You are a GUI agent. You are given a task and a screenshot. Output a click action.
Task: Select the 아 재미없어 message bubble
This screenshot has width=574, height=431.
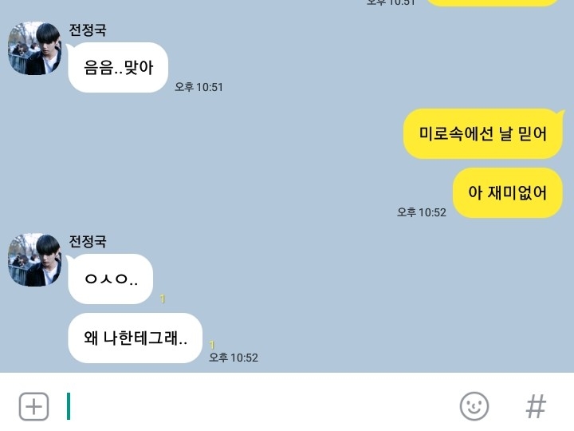507,193
